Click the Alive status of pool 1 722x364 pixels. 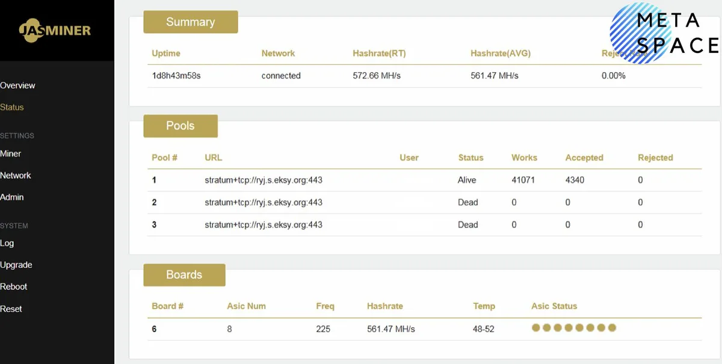(x=467, y=180)
